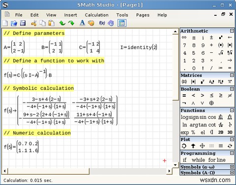Open the Help menu
Image resolution: width=236 pixels, height=185 pixels.
[x=162, y=15]
